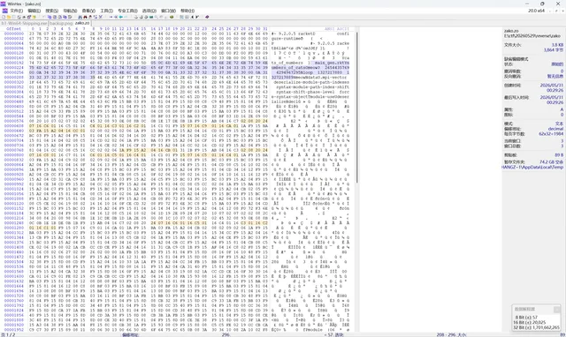This screenshot has height=337, width=566.
Task: Click the yellow Open file folder icon
Action: pyautogui.click(x=9, y=17)
